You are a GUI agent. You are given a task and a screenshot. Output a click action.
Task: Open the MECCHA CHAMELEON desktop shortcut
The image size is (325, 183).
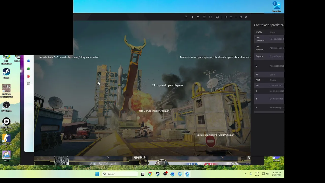click(x=6, y=91)
